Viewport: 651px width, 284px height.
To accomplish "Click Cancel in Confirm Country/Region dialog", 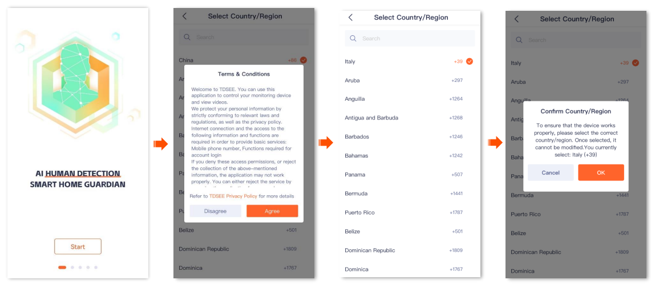I will [551, 172].
